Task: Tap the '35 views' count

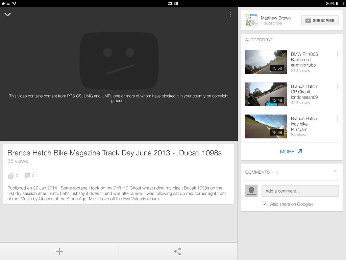Action: pos(18,161)
